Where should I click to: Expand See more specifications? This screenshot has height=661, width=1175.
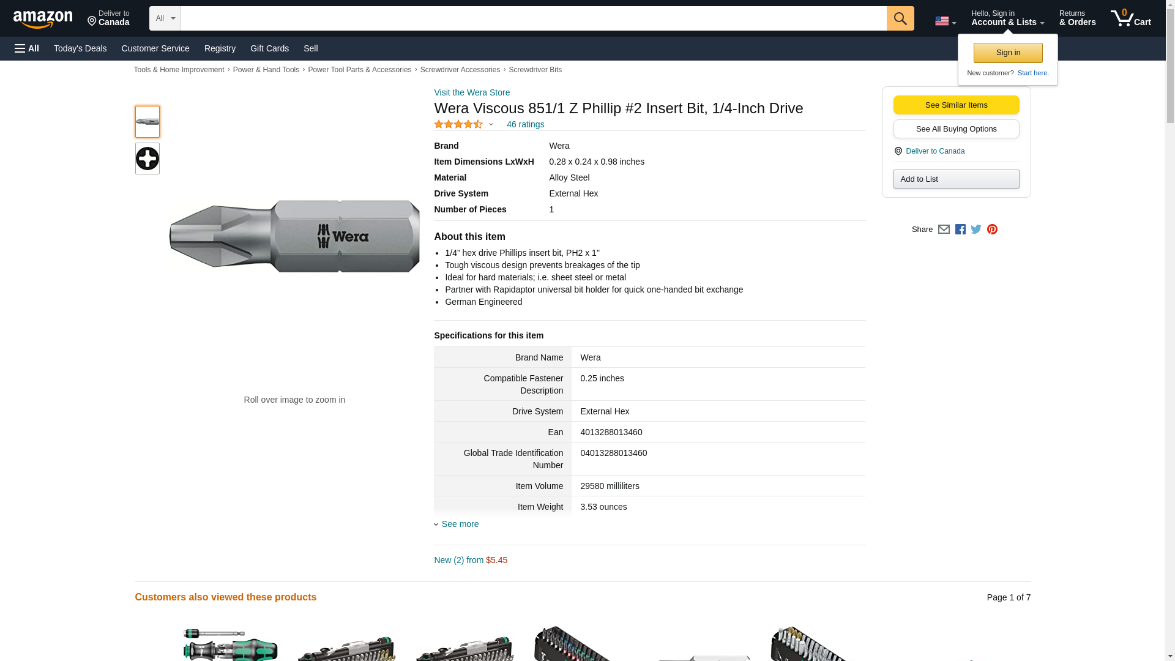pos(460,524)
